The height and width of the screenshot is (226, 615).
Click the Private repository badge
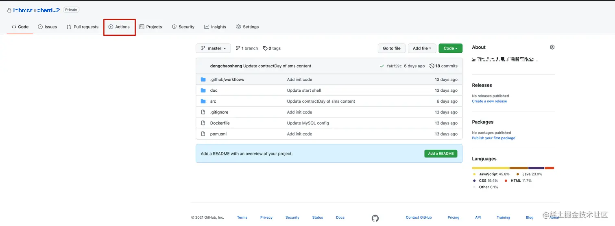71,10
